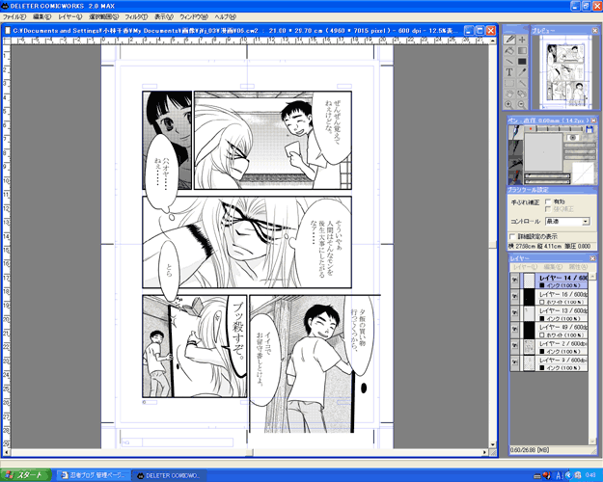
Task: Select the Rotate view tool
Action: point(522,94)
